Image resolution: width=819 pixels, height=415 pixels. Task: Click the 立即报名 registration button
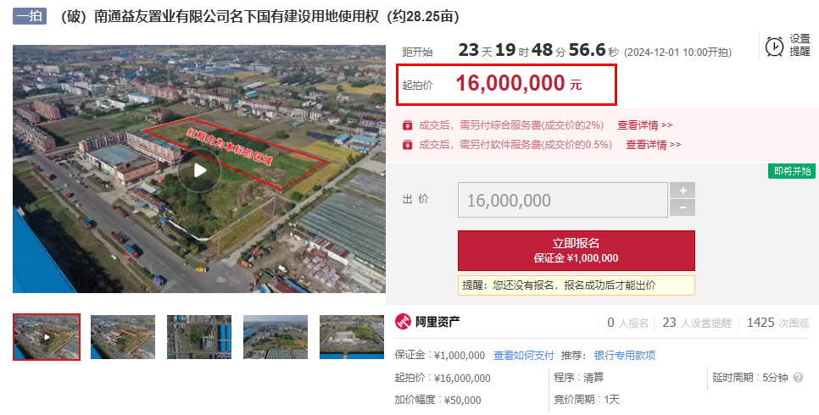point(577,251)
